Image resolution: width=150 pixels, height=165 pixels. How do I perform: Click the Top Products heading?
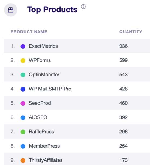(52, 10)
